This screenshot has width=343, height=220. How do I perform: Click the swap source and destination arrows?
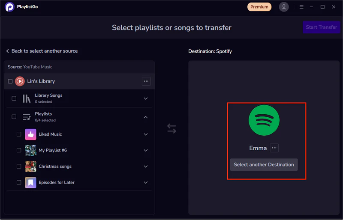tap(172, 128)
